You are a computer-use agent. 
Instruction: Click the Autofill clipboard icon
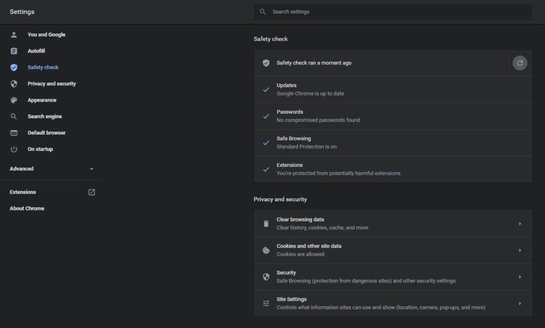[14, 51]
